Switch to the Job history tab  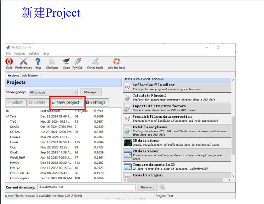point(30,76)
